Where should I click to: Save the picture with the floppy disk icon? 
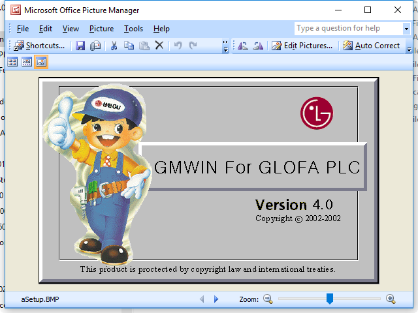tap(80, 46)
